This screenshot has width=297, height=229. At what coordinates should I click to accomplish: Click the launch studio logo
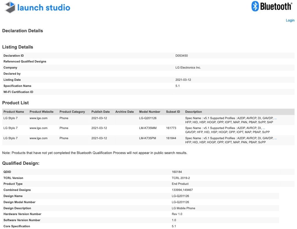37,7
